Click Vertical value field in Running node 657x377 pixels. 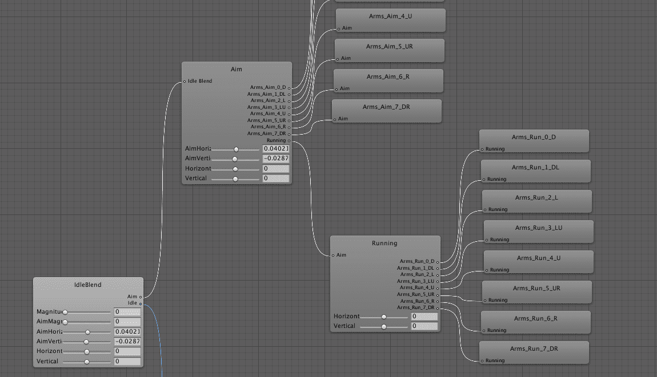(x=424, y=326)
